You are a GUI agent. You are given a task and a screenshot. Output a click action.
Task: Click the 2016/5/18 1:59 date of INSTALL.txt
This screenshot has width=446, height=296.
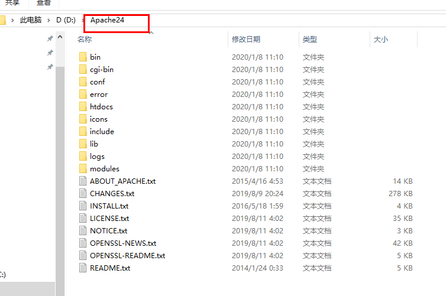(x=257, y=206)
